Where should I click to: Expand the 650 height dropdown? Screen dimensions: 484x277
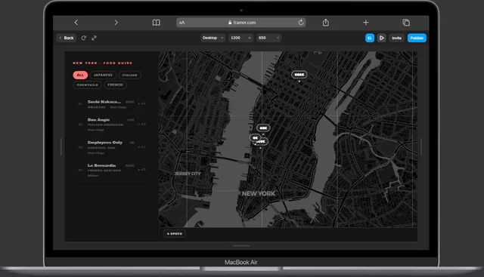coord(269,38)
